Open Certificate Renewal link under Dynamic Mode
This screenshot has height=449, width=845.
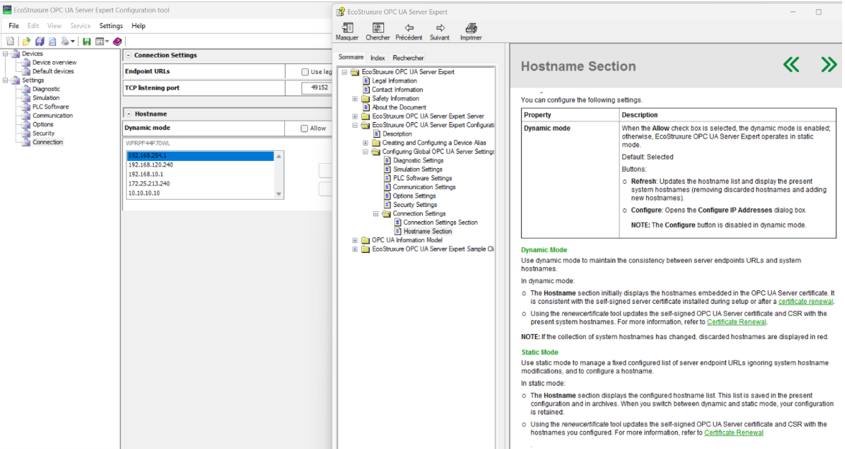pos(736,322)
